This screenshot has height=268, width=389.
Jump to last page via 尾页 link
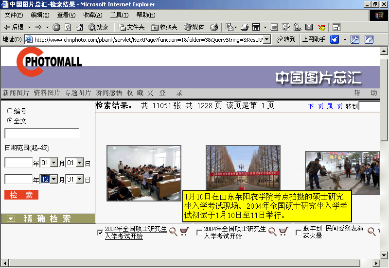click(335, 106)
